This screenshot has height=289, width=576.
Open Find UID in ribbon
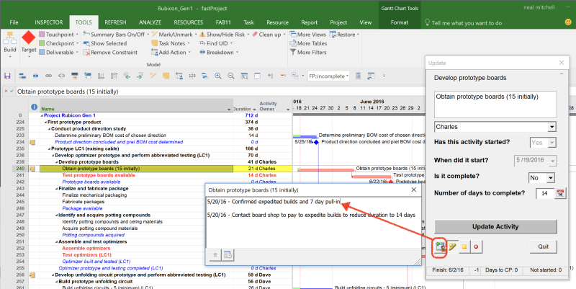click(215, 43)
